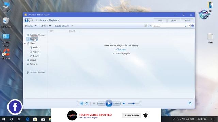This screenshot has height=122, width=218.
Task: Expand the arrow before Library breadcrumb
Action: 37,20
